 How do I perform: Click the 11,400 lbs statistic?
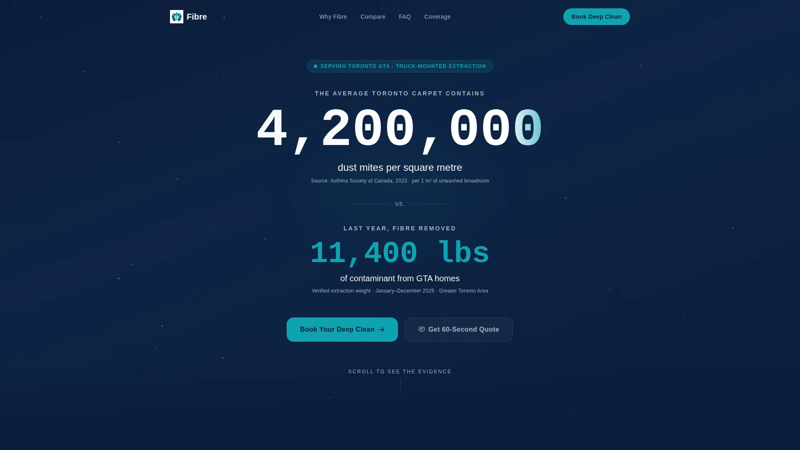pyautogui.click(x=400, y=253)
